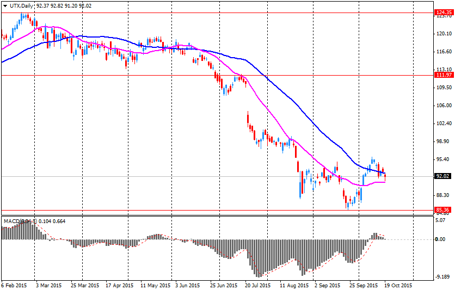455x290 pixels.
Task: Click the 109.50 price scale value
Action: (444, 88)
